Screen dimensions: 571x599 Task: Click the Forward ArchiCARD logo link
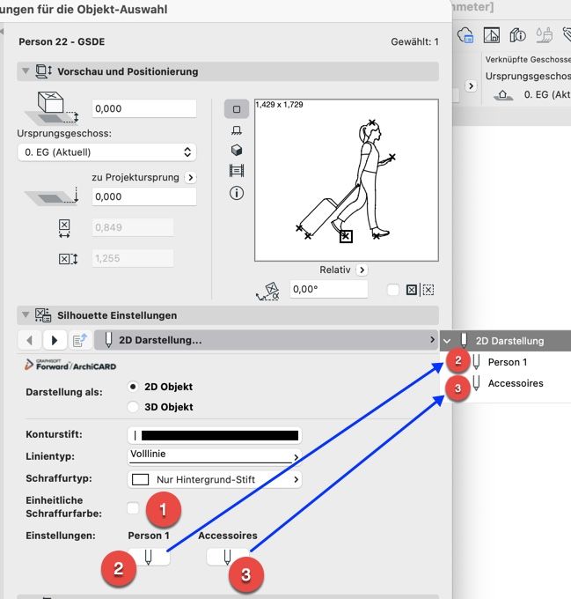click(70, 366)
